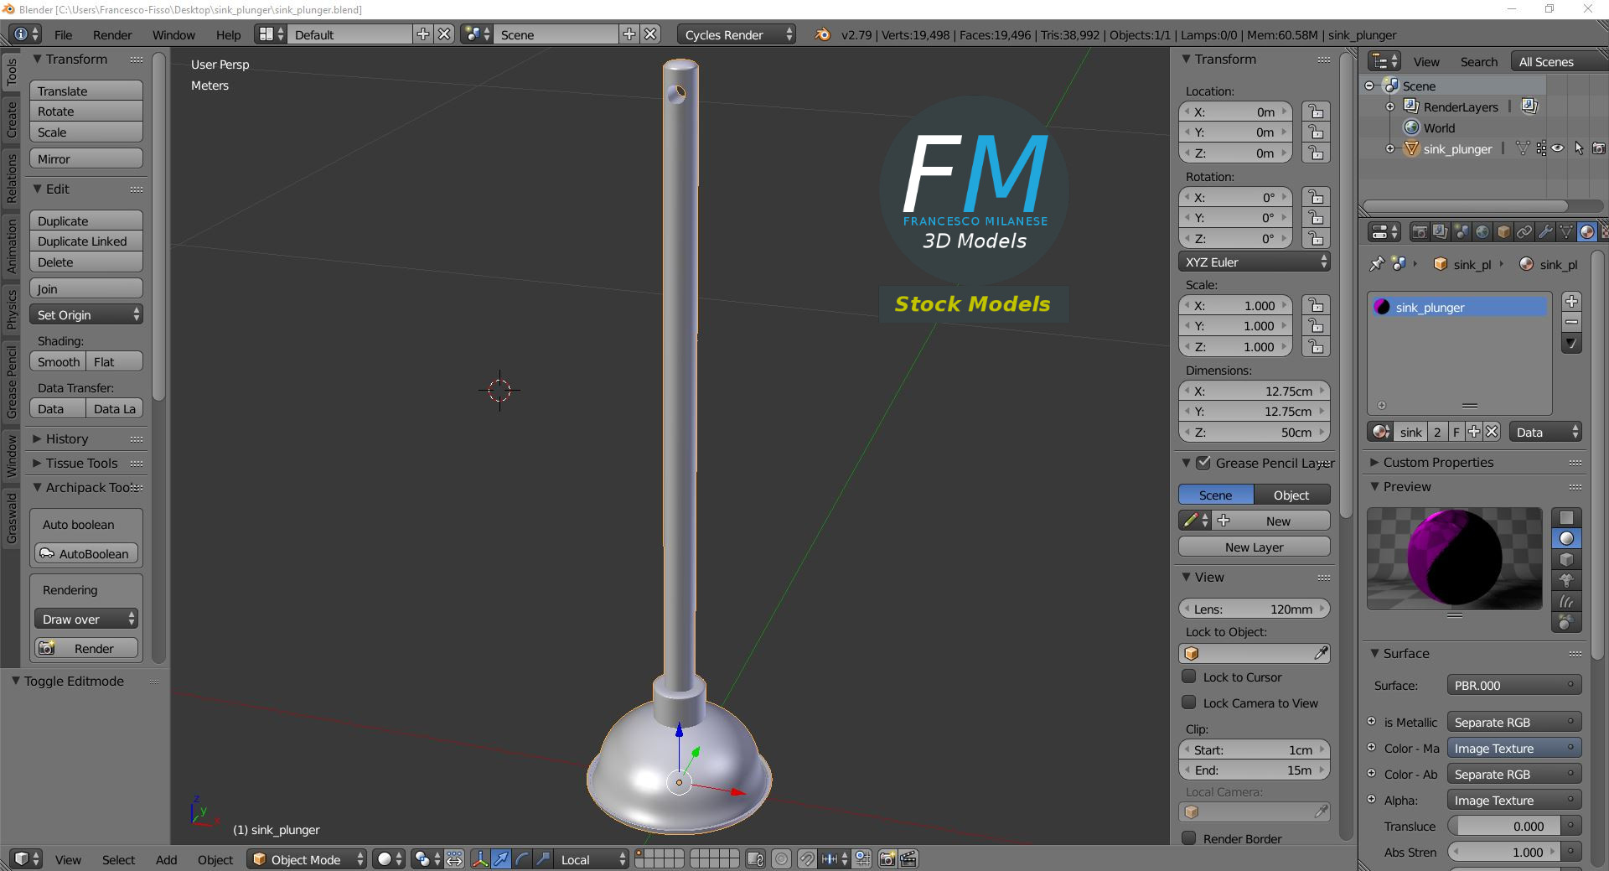Pin the properties context with pushpin icon
The width and height of the screenshot is (1609, 871).
[1376, 264]
